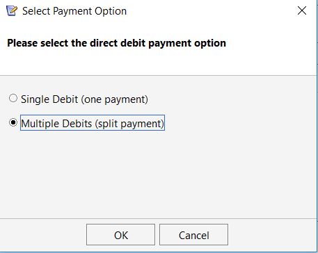Viewport: 318px width, 253px height.
Task: Click empty gray area below radio options
Action: (x=158, y=174)
